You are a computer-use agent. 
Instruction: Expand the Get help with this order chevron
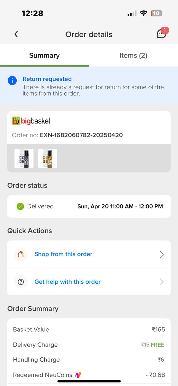click(x=162, y=282)
